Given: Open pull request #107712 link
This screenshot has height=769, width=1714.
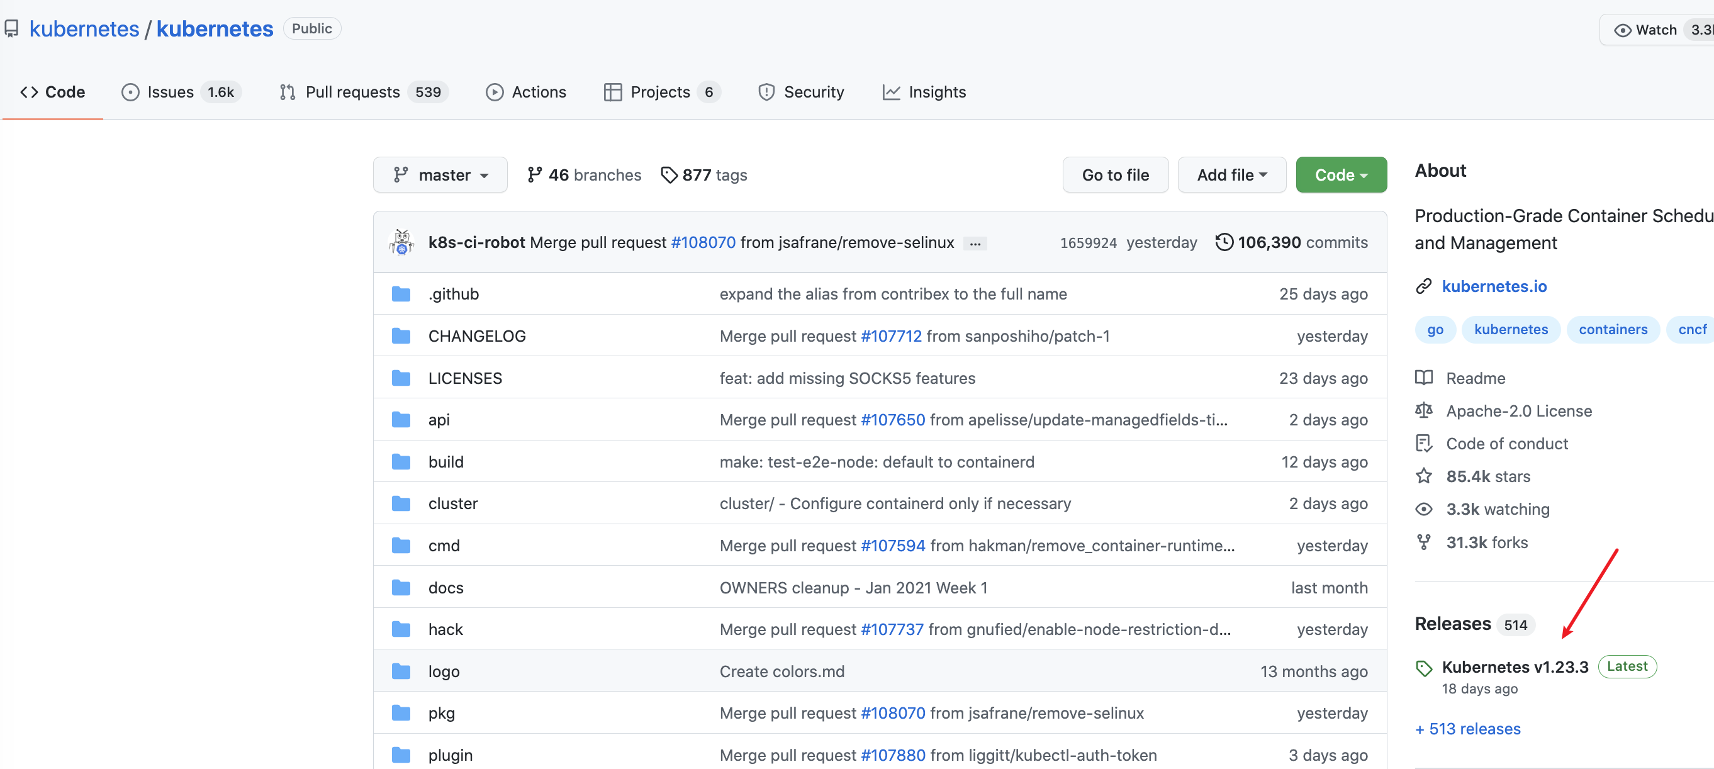Looking at the screenshot, I should coord(890,336).
